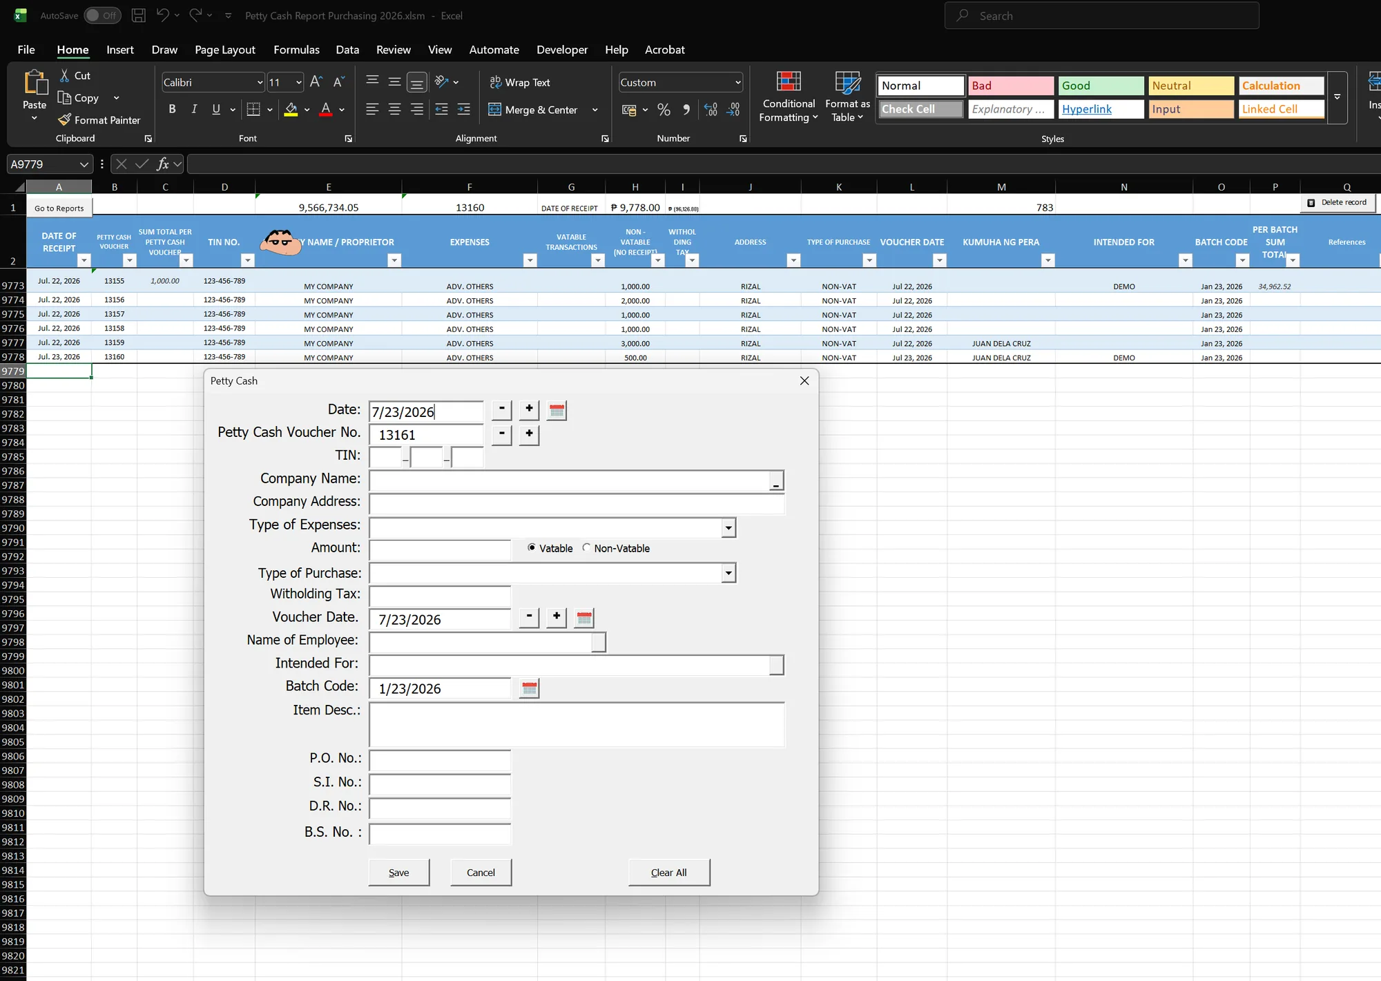Click the Increase Indent icon
This screenshot has width=1381, height=981.
coord(464,109)
